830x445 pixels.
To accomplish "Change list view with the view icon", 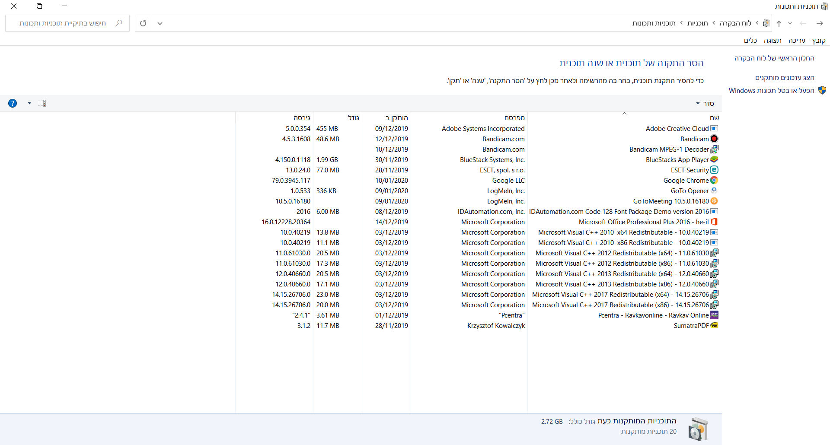I will point(42,103).
